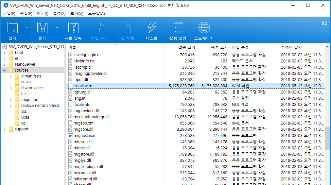Sort by 압축 크기 column header
The image size is (331, 185).
point(187,47)
